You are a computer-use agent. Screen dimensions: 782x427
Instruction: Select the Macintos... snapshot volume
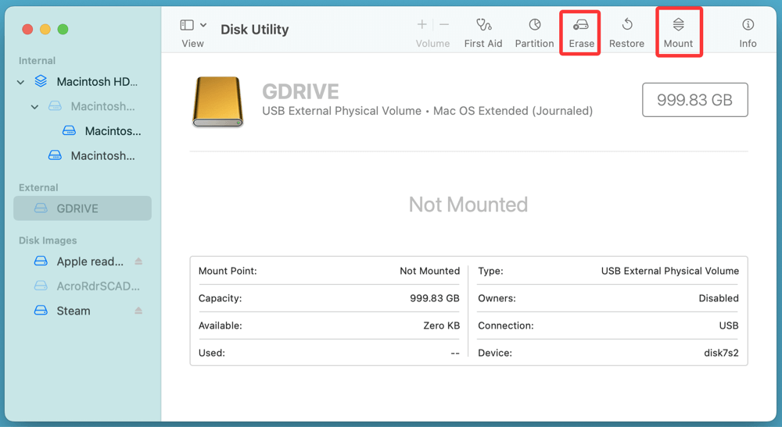click(113, 131)
